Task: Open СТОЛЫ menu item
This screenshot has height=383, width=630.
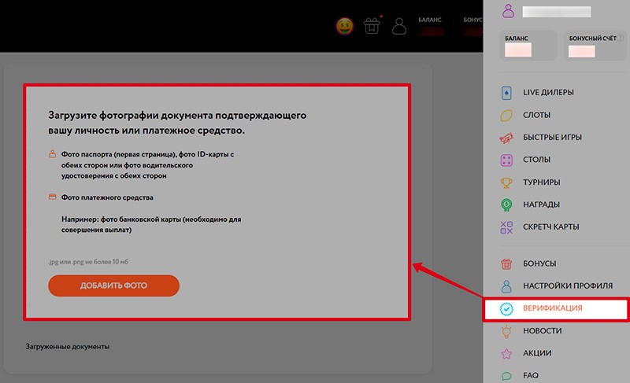Action: 536,160
